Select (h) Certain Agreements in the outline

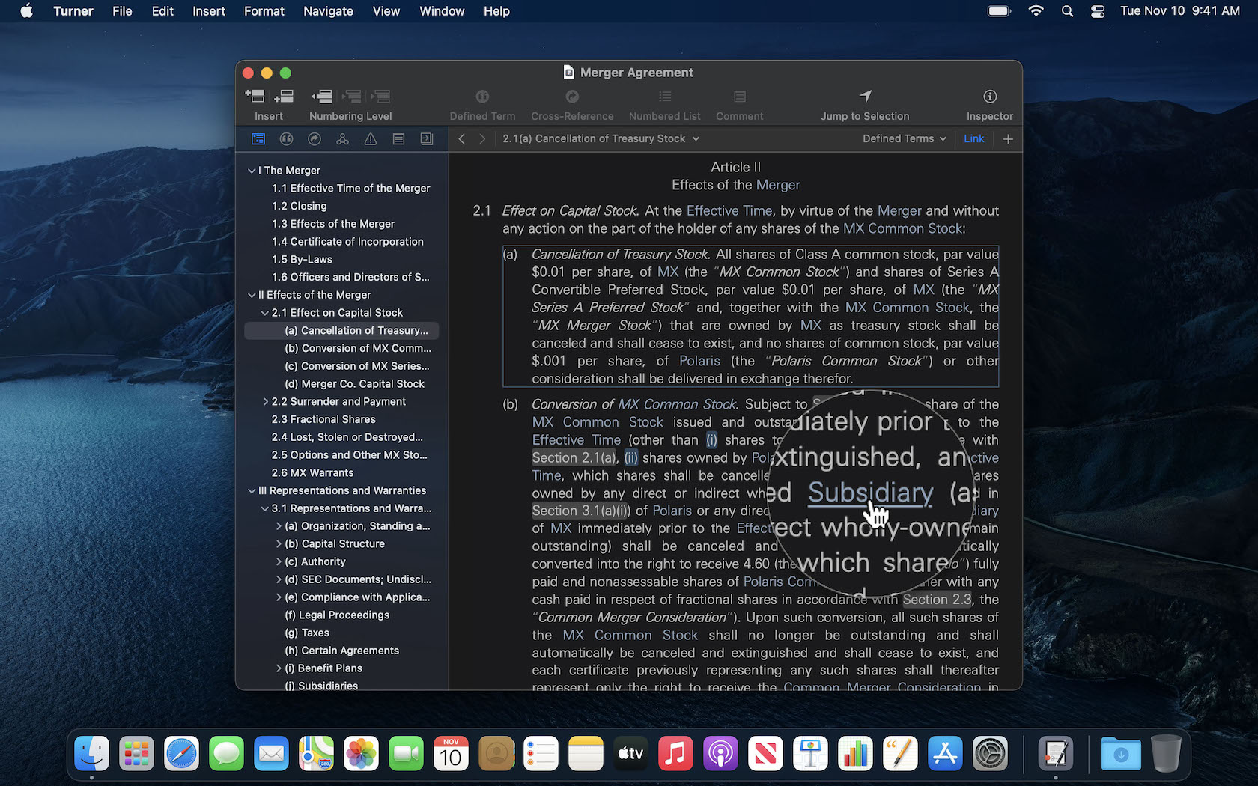click(x=341, y=651)
